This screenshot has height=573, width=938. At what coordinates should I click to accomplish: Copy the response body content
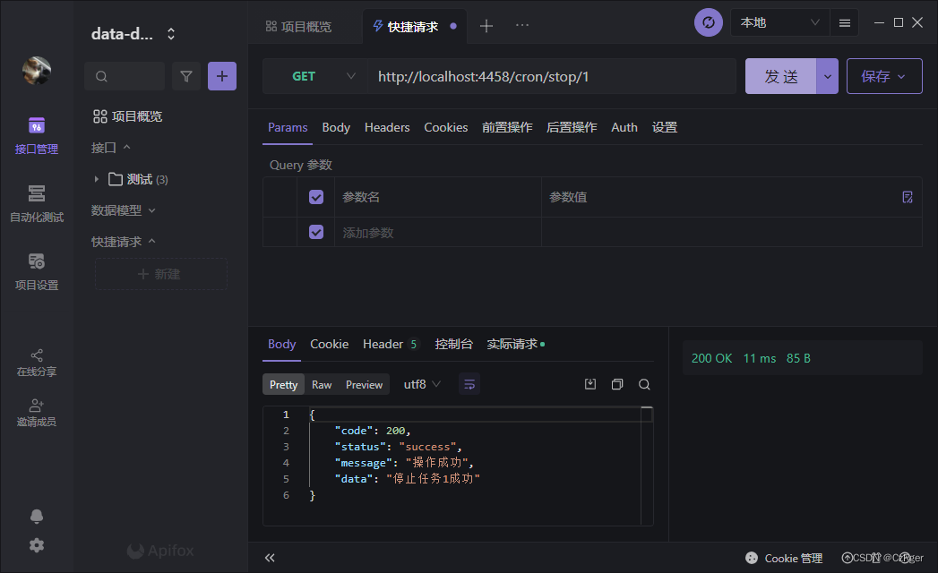(617, 384)
